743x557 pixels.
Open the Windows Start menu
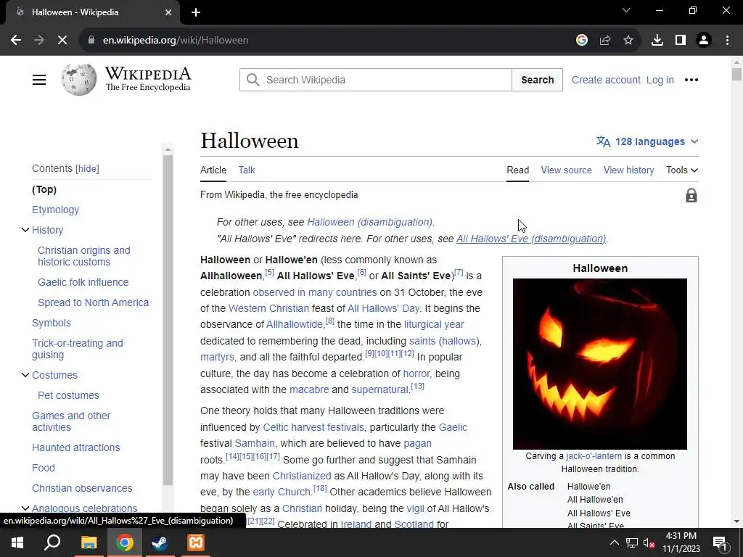(x=17, y=542)
